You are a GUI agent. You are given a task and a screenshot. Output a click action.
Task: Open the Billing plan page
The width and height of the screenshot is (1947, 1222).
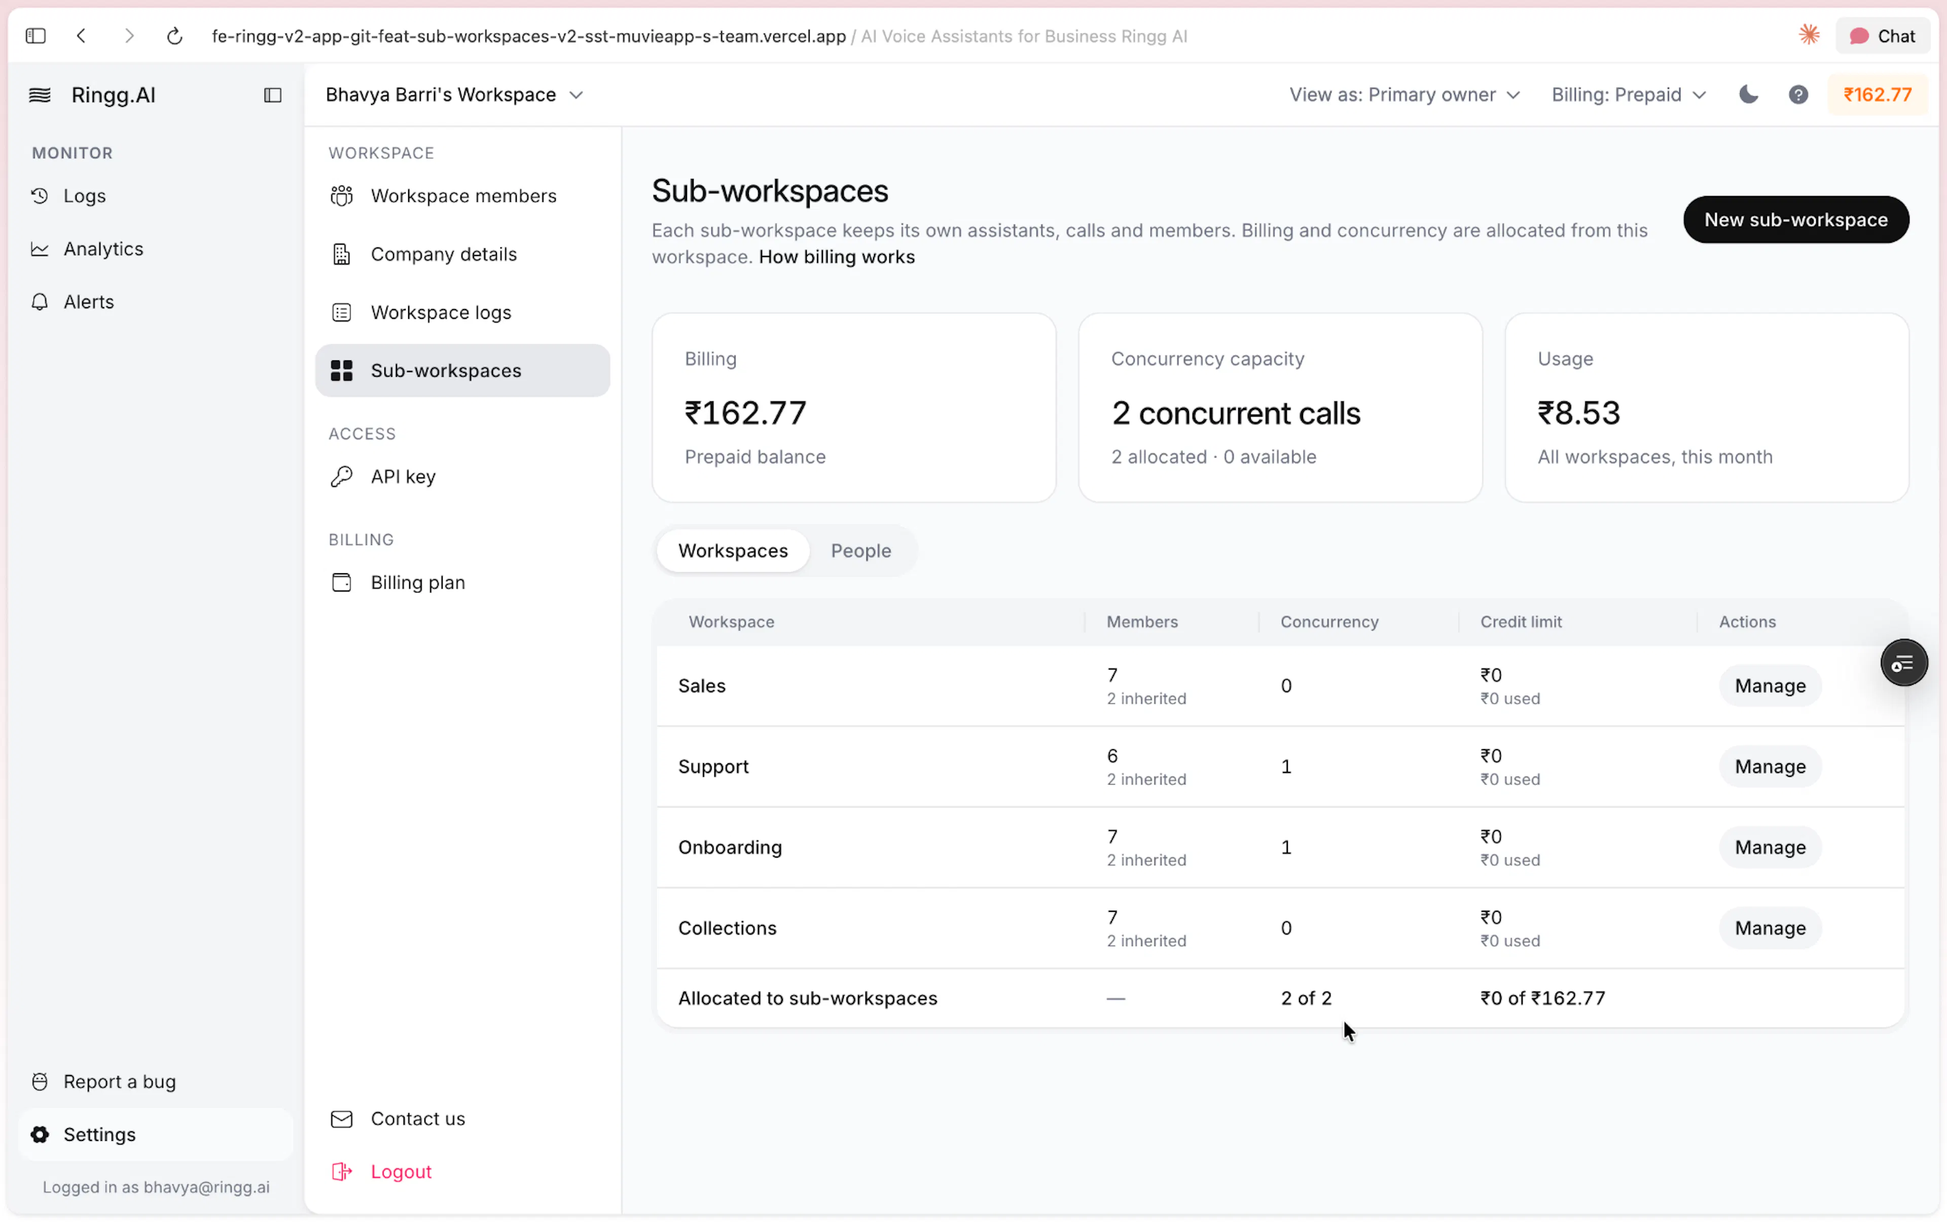462,582
